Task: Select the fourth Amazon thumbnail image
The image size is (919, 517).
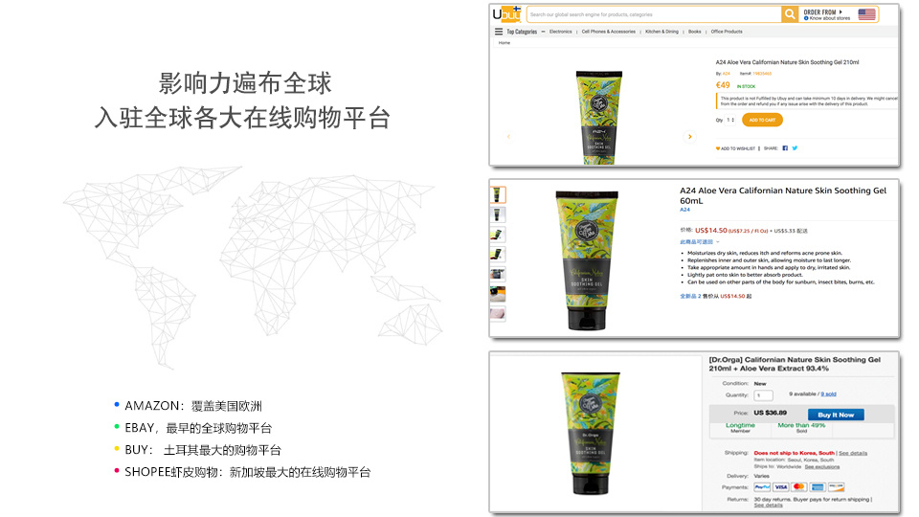Action: pos(497,255)
